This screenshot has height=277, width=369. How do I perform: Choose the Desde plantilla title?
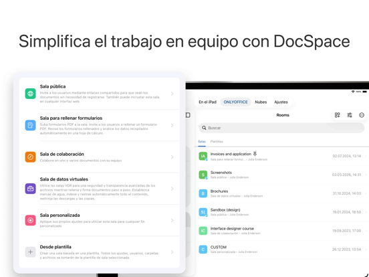55,247
